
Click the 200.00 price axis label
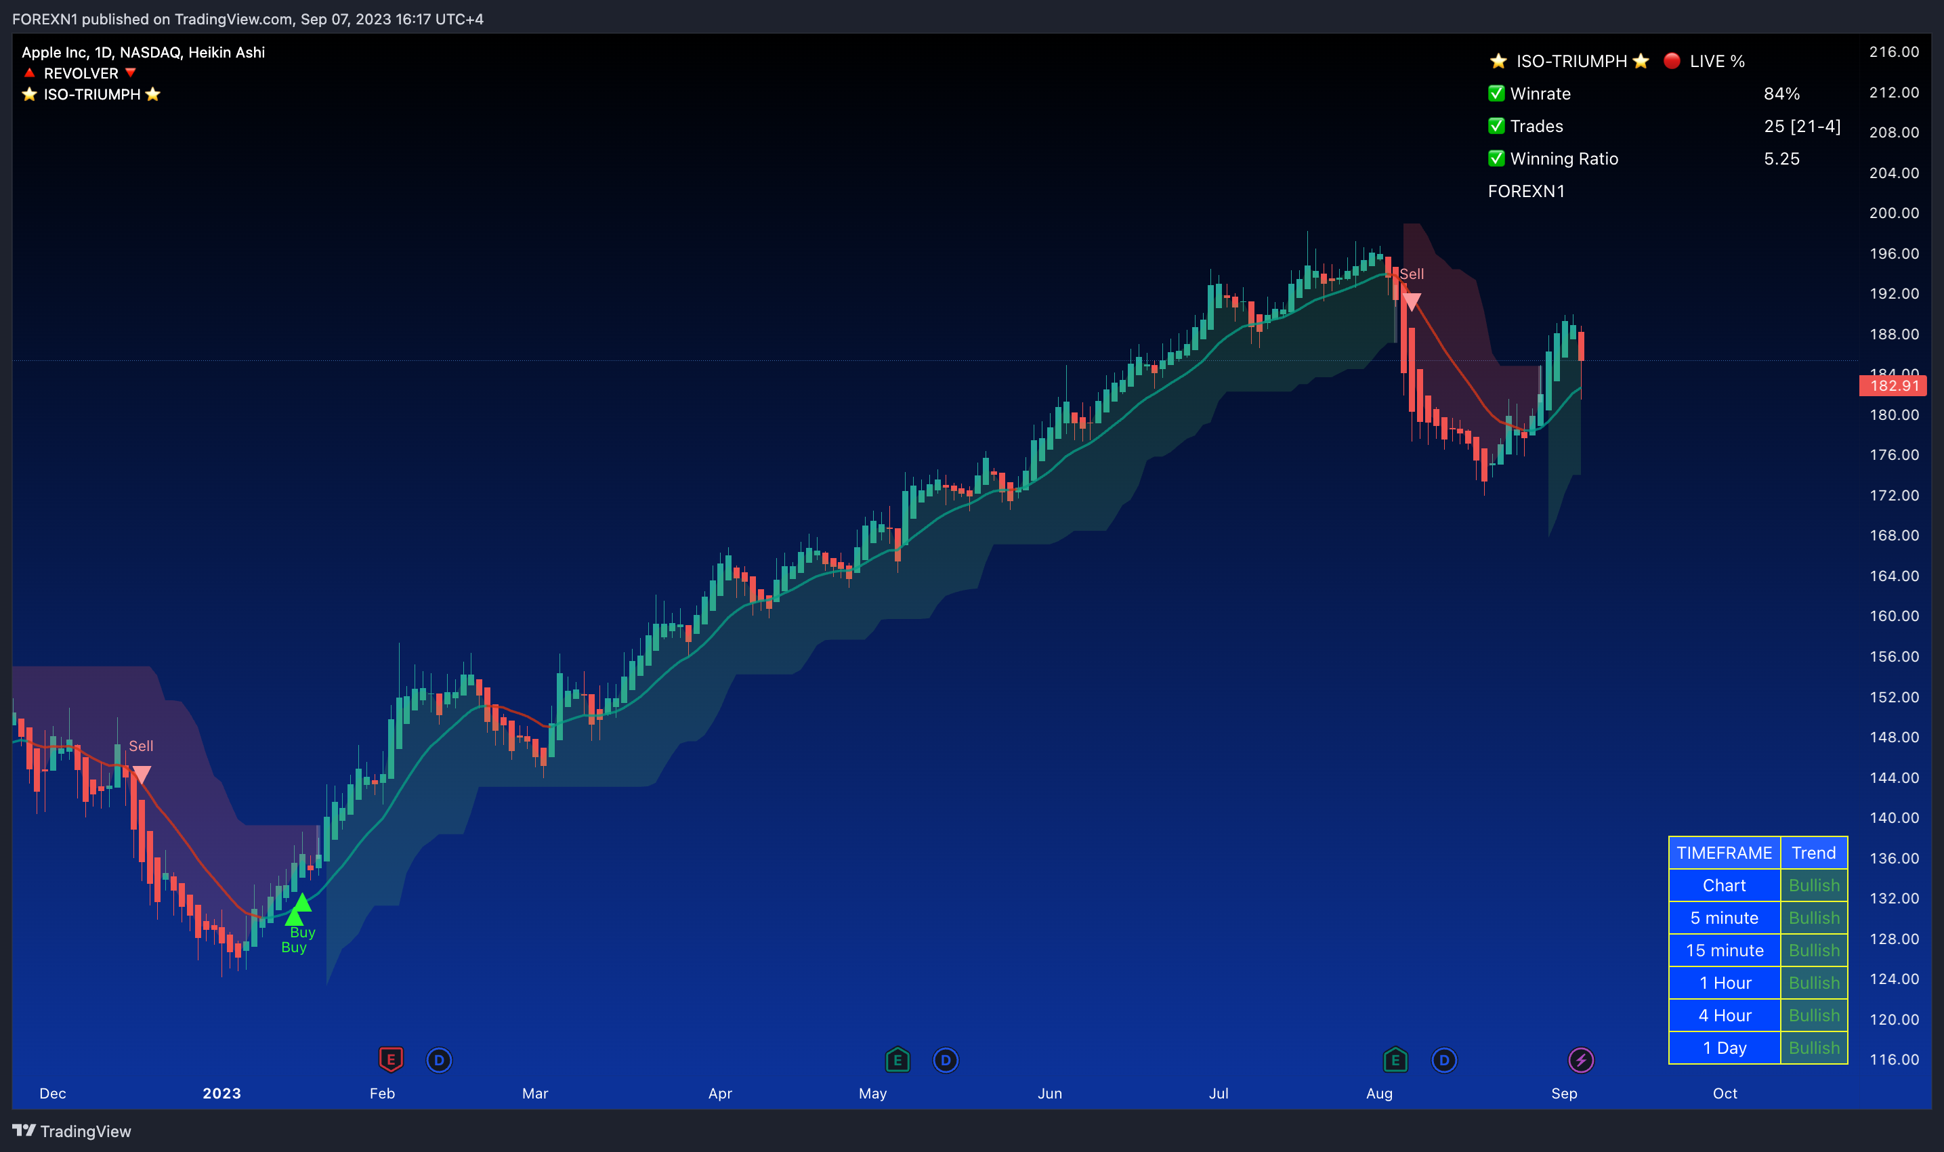pos(1893,213)
